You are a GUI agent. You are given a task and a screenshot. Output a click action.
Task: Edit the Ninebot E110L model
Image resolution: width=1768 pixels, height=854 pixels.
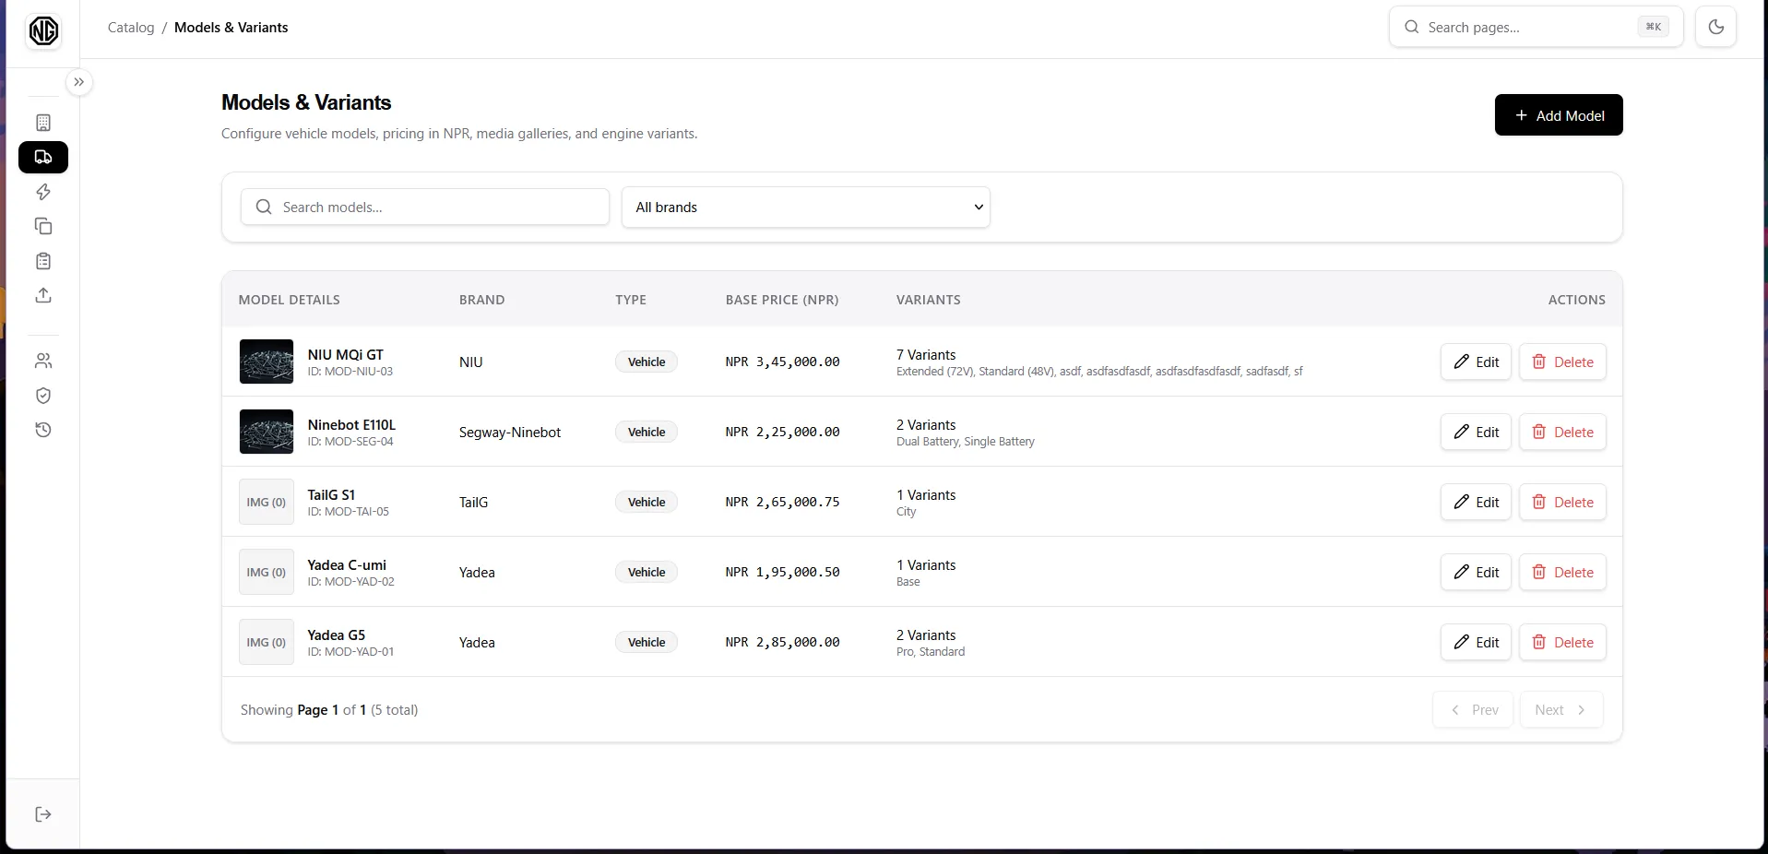(x=1476, y=432)
